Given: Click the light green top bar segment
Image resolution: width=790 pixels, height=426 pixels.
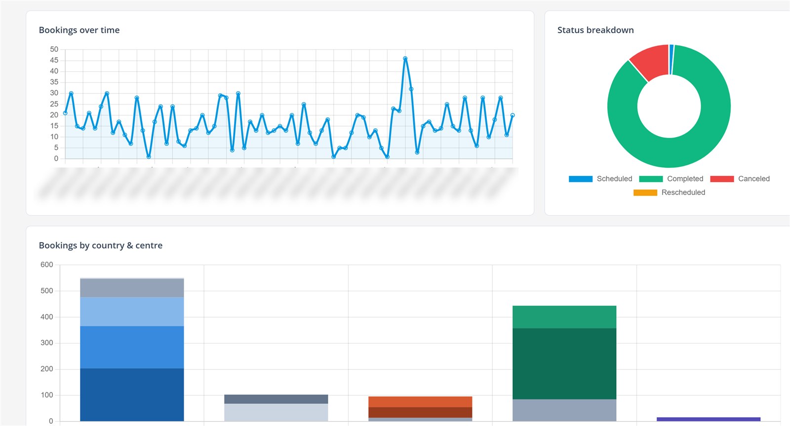Looking at the screenshot, I should 564,317.
